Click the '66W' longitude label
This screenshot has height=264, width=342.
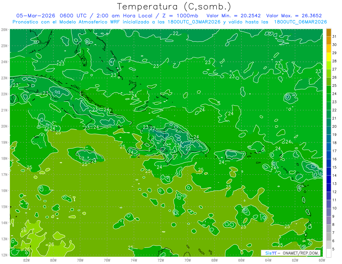point(241,260)
